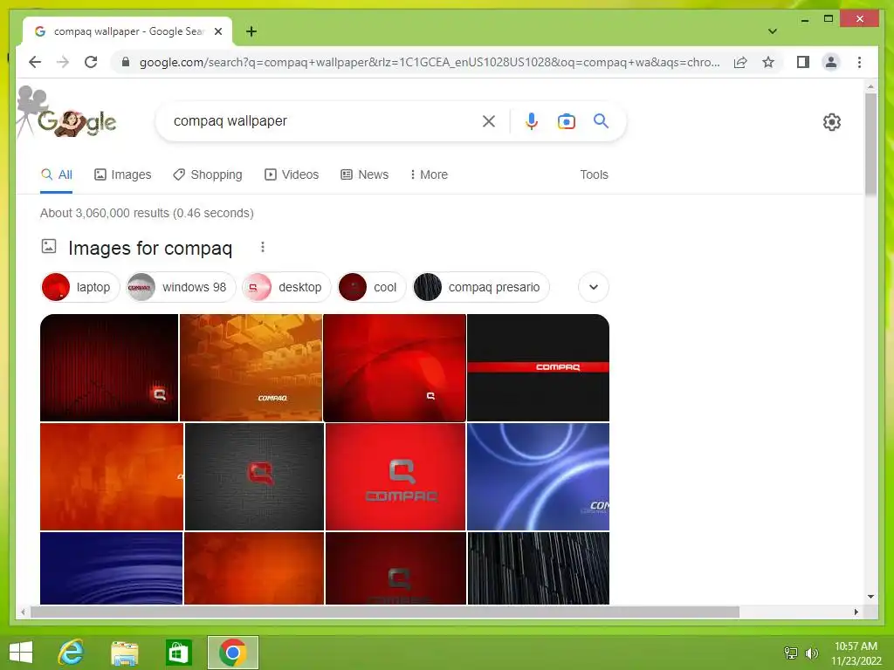
Task: Switch to the Images tab
Action: (x=122, y=174)
